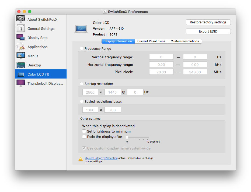Click pixel clock minimum field 20.00
The width and height of the screenshot is (251, 192).
pyautogui.click(x=161, y=72)
